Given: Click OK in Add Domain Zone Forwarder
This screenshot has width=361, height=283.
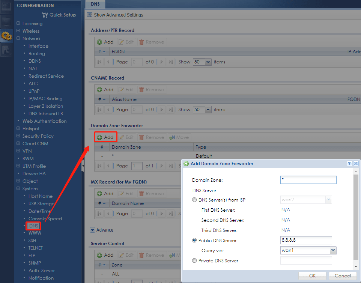Looking at the screenshot, I should [312, 275].
